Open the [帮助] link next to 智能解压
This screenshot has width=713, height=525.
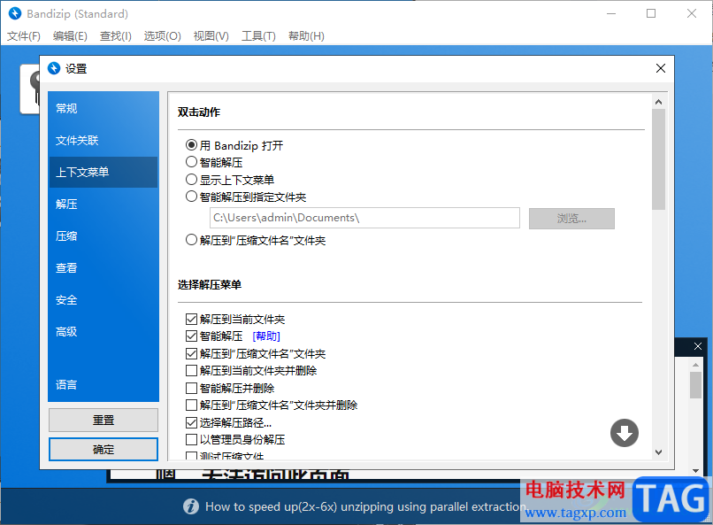(266, 336)
